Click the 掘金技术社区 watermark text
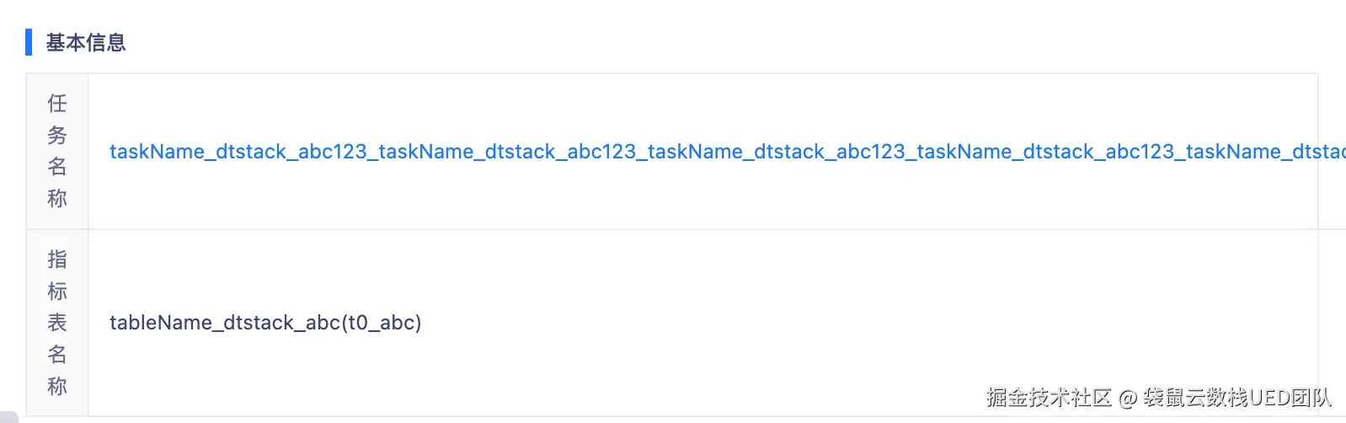 coord(1049,397)
